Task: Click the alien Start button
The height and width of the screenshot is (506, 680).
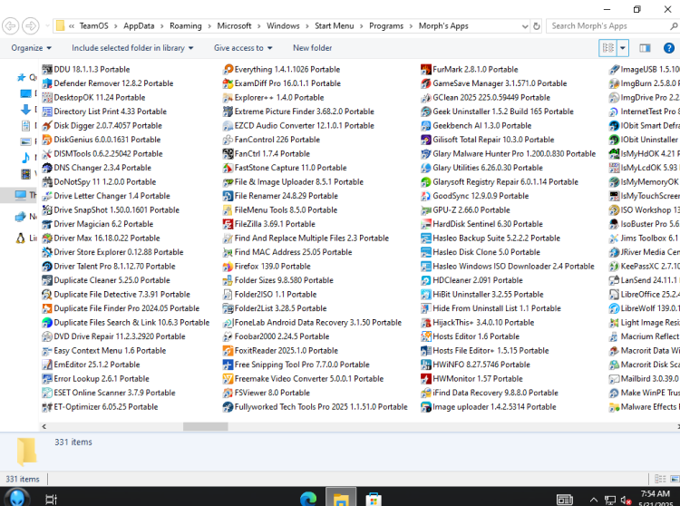Action: [17, 498]
